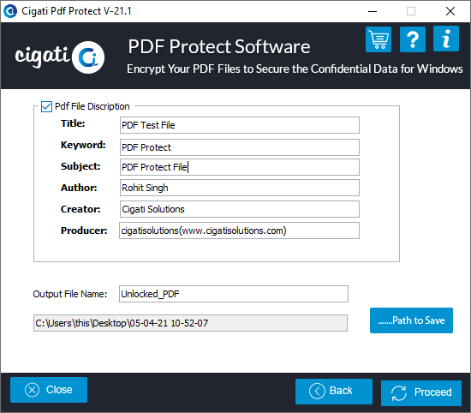Go Back to the previous step
This screenshot has width=471, height=413.
tap(334, 392)
